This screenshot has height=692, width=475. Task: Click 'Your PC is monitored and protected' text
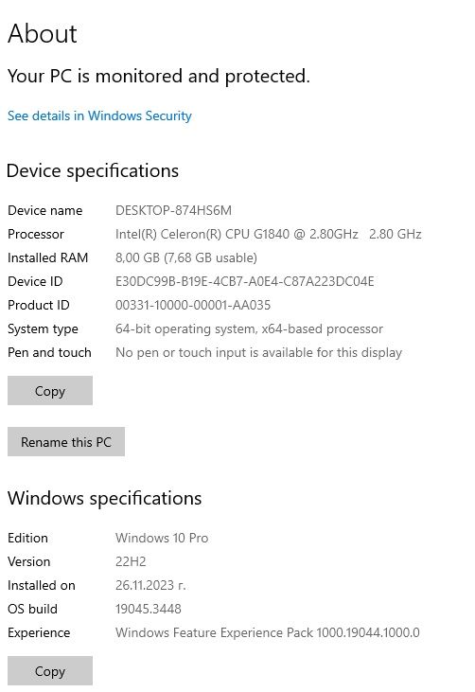[159, 76]
